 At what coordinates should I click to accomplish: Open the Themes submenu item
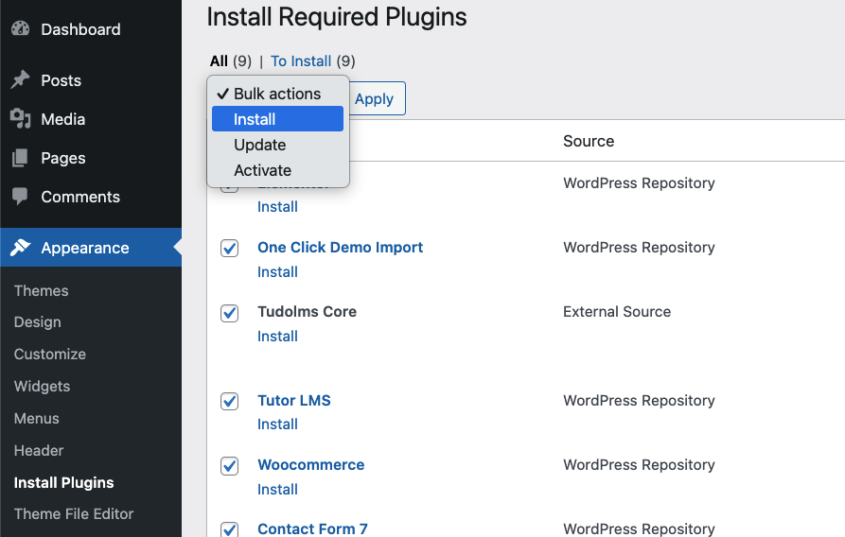coord(42,290)
